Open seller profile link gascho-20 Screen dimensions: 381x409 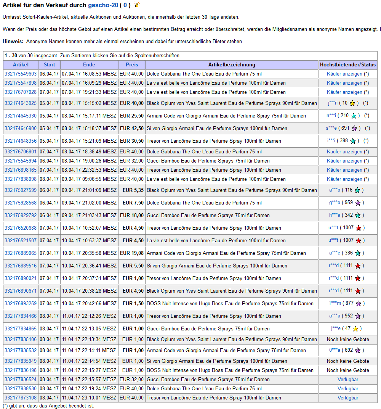(x=103, y=5)
